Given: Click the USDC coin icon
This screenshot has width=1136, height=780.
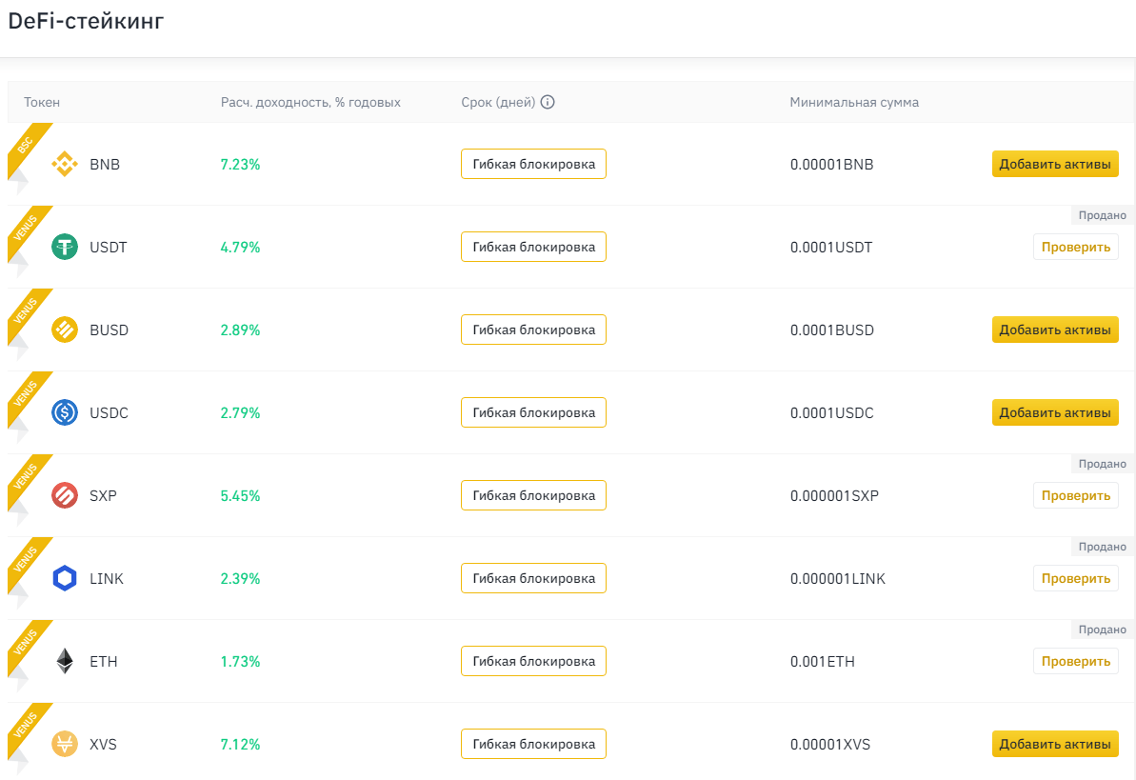Looking at the screenshot, I should point(65,412).
